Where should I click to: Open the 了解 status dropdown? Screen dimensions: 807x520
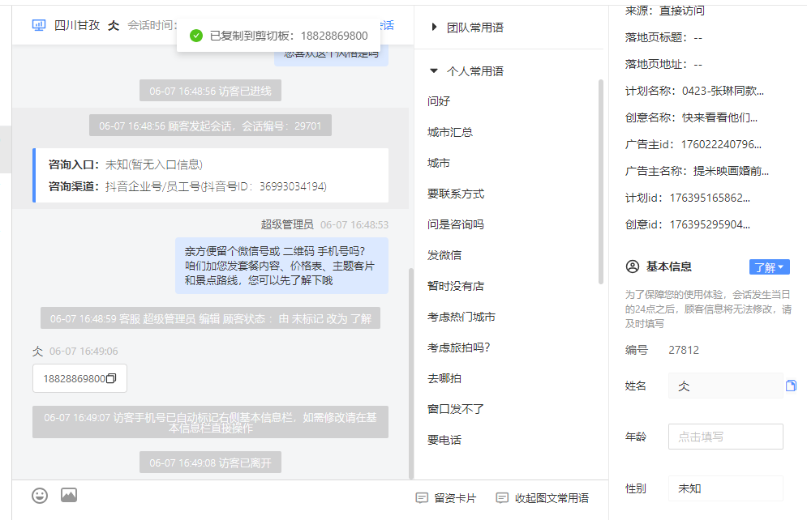[x=770, y=267]
